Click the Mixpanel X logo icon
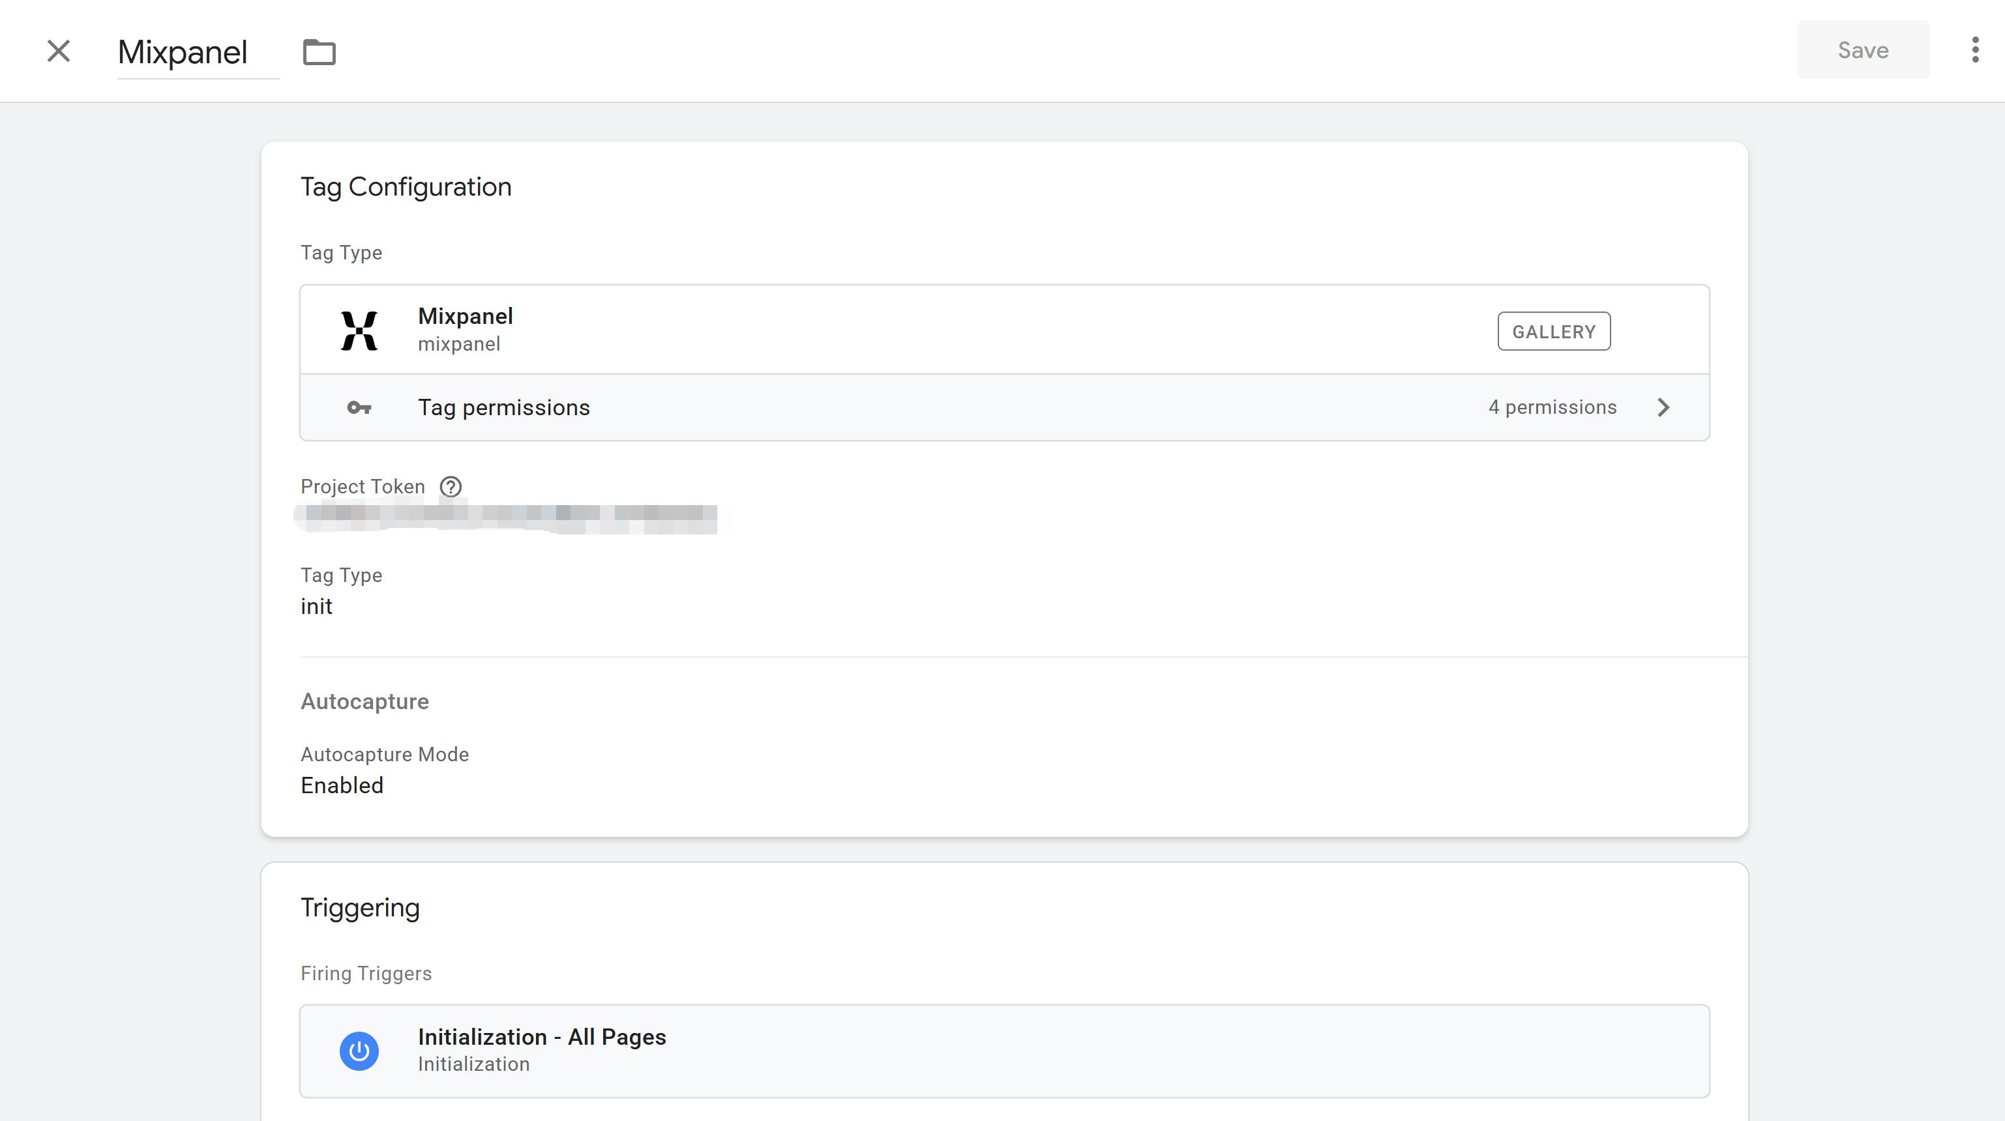 pos(359,330)
